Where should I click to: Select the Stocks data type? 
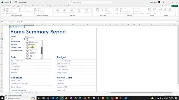(x=79, y=11)
